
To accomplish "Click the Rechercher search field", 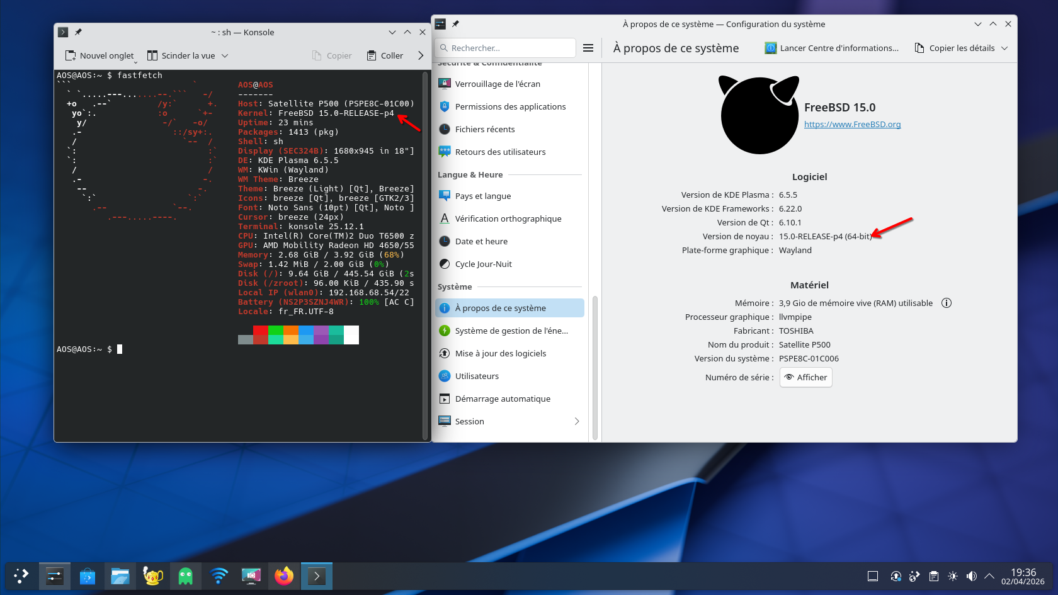I will click(505, 48).
